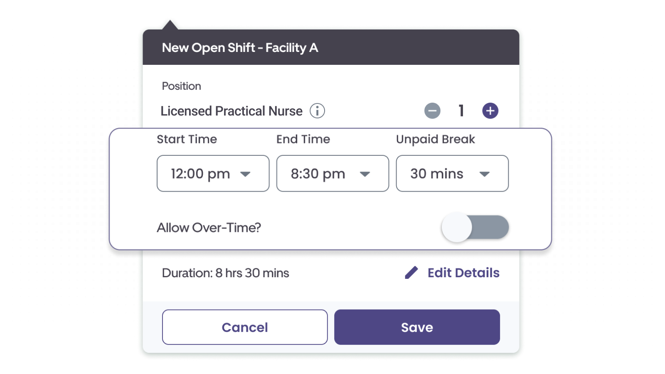Click the Cancel button
This screenshot has height=374, width=665.
(244, 327)
